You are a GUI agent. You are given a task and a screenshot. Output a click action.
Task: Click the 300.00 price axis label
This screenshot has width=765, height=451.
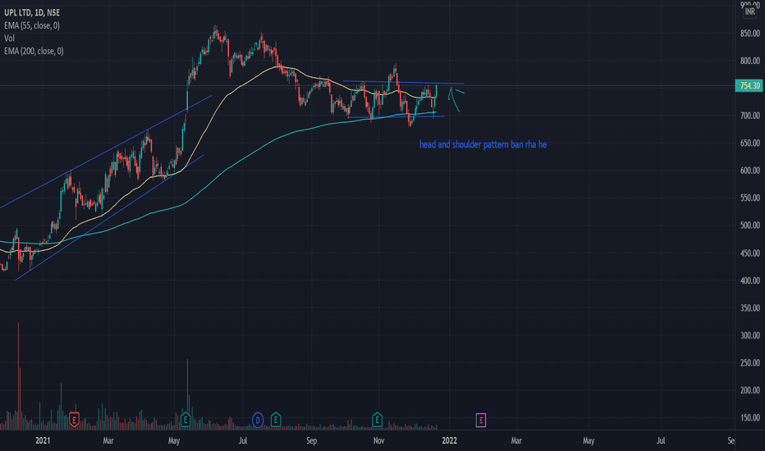coord(750,335)
